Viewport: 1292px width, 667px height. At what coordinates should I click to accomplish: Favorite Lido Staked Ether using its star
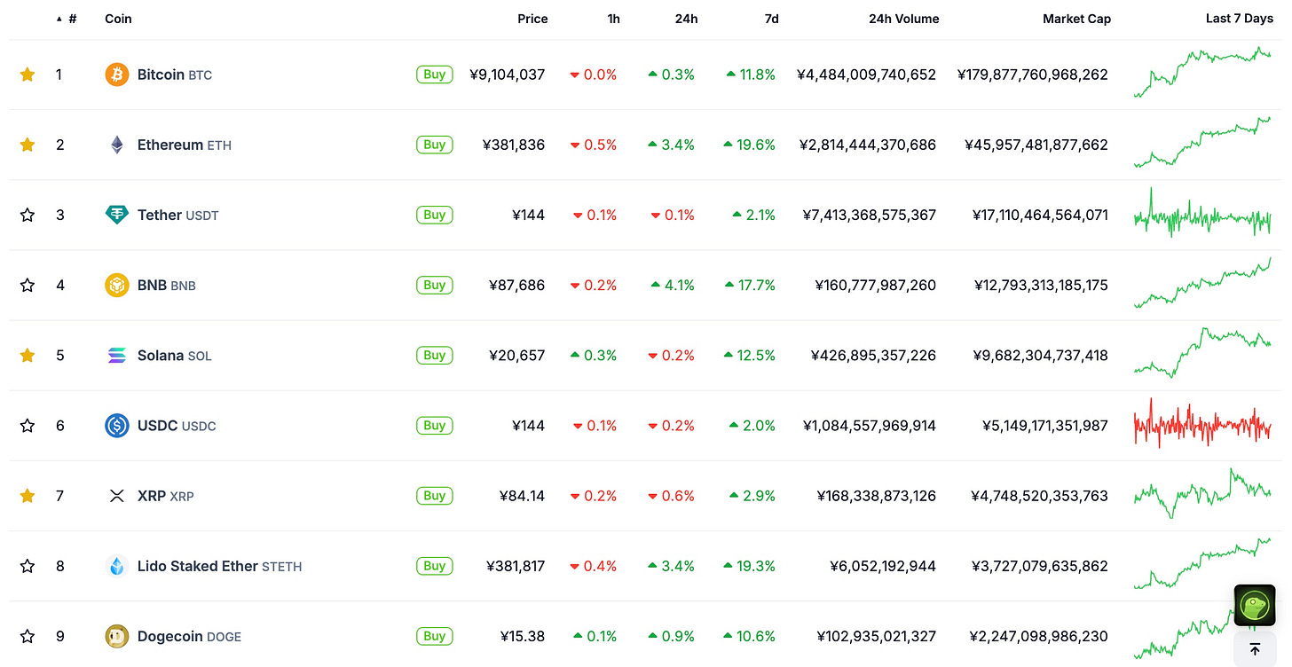tap(28, 565)
